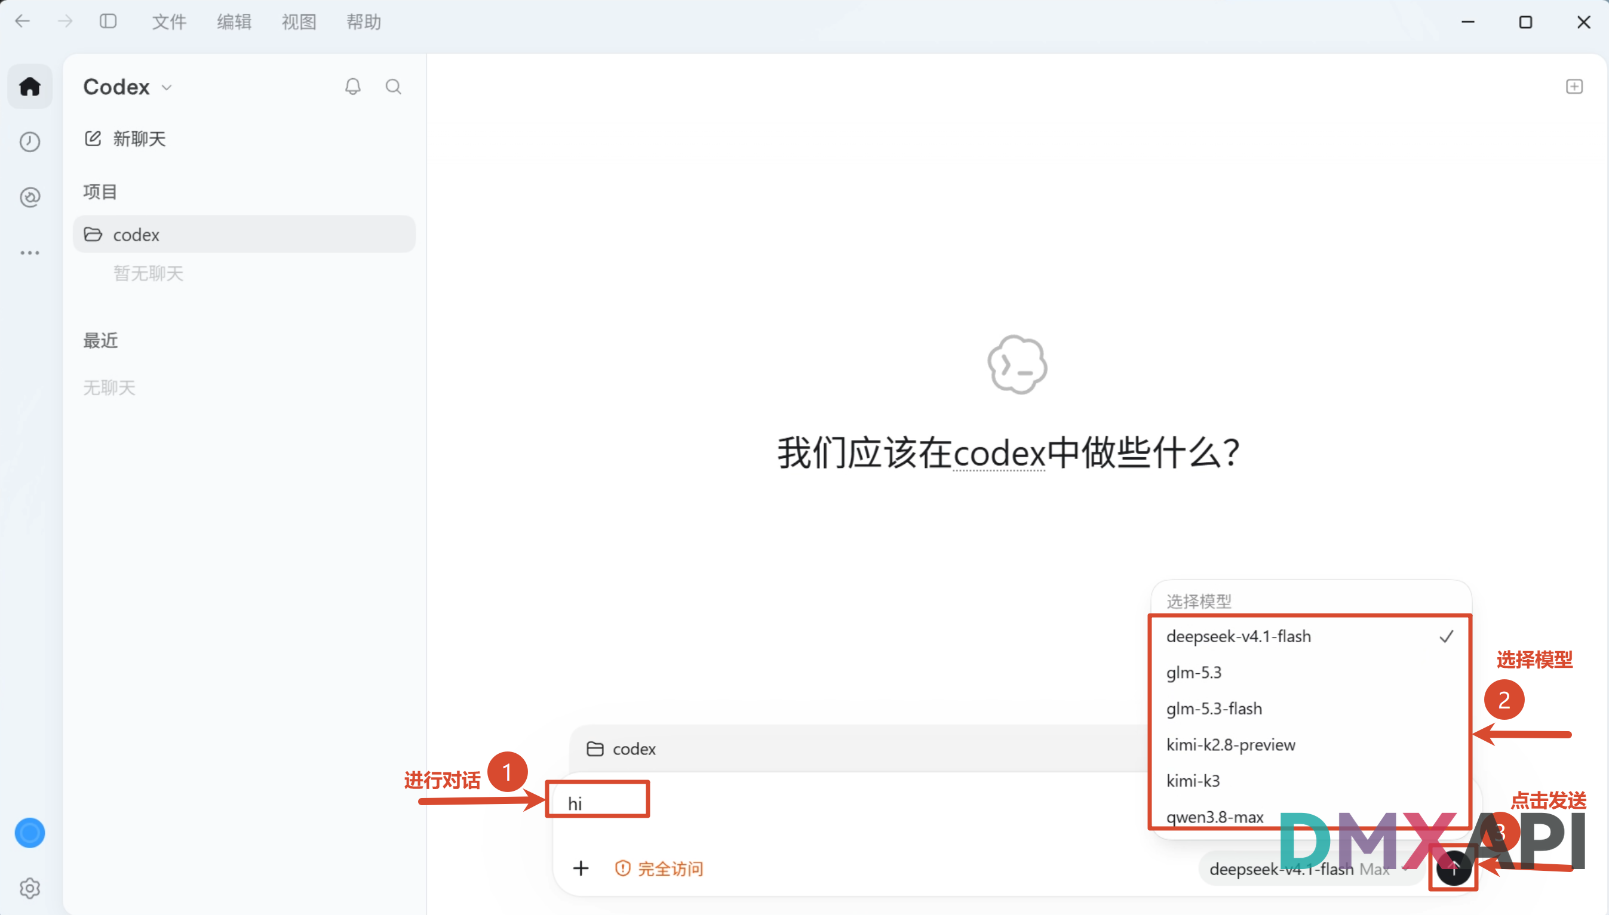Click the codex link in the heading
Screen dimensions: 1609x915
999,452
